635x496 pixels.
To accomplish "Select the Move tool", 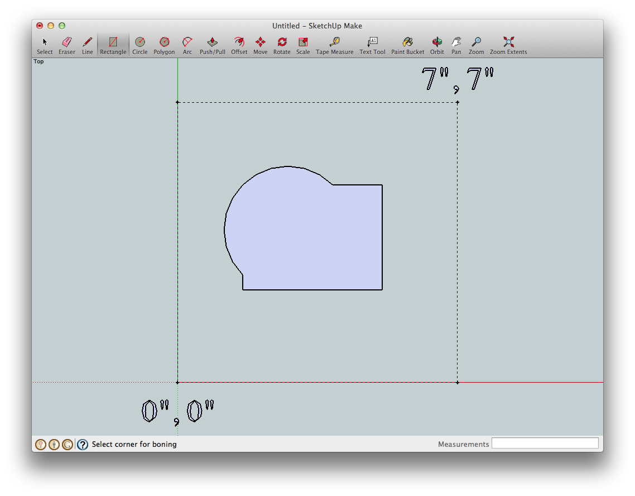I will [x=260, y=45].
